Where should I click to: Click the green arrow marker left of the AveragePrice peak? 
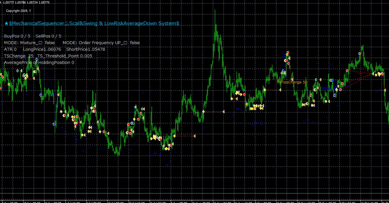[x=18, y=71]
